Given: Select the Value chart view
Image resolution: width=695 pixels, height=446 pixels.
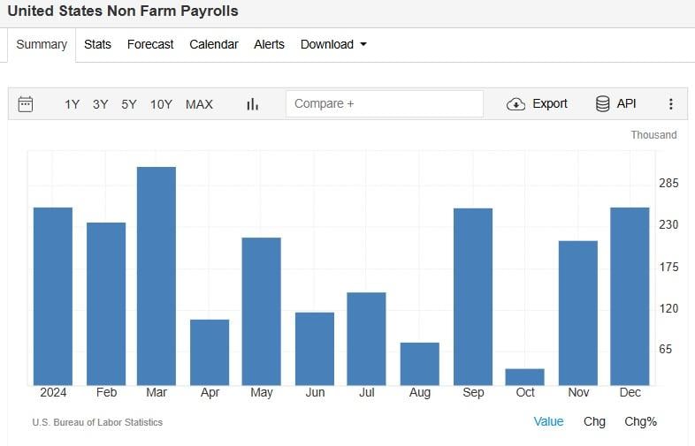Looking at the screenshot, I should 548,421.
